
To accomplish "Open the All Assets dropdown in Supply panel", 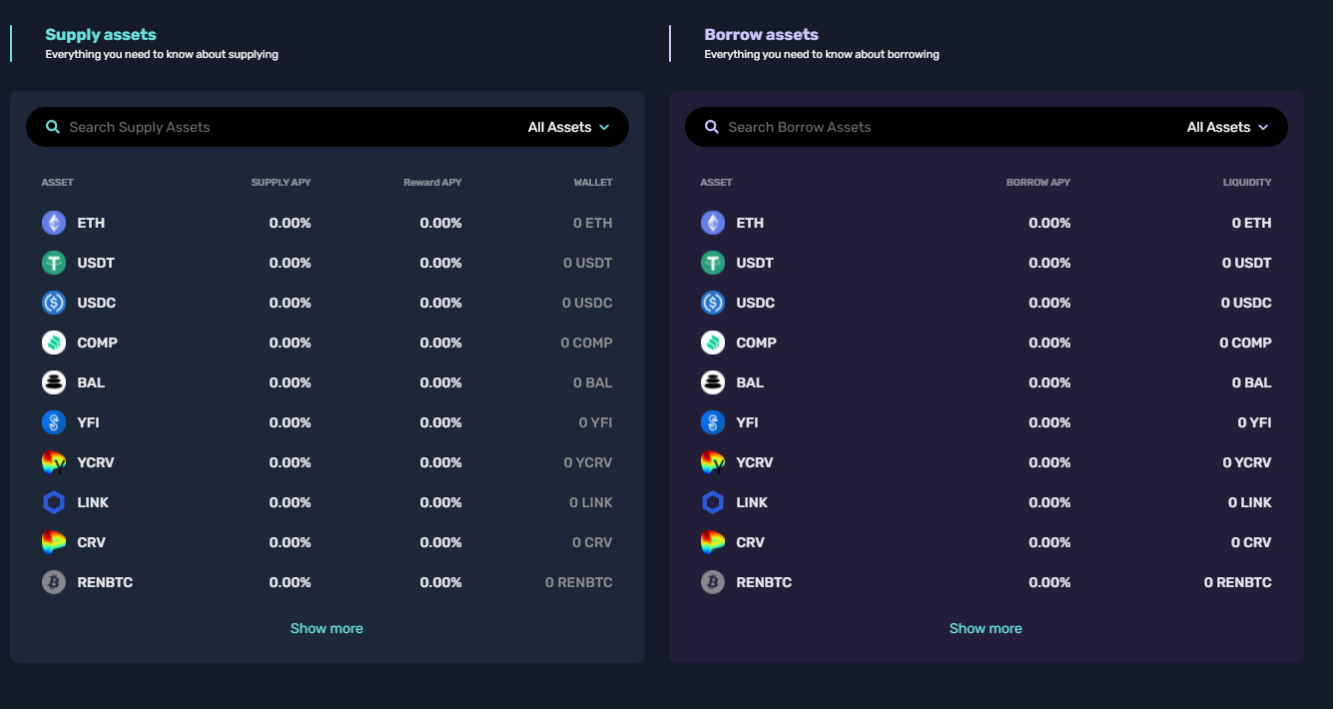I will (568, 127).
